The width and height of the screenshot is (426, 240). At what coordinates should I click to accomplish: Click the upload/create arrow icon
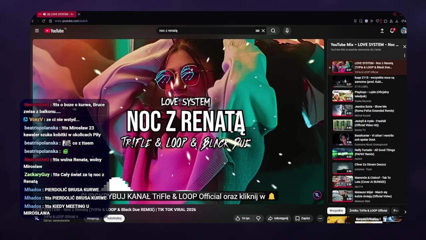382,31
